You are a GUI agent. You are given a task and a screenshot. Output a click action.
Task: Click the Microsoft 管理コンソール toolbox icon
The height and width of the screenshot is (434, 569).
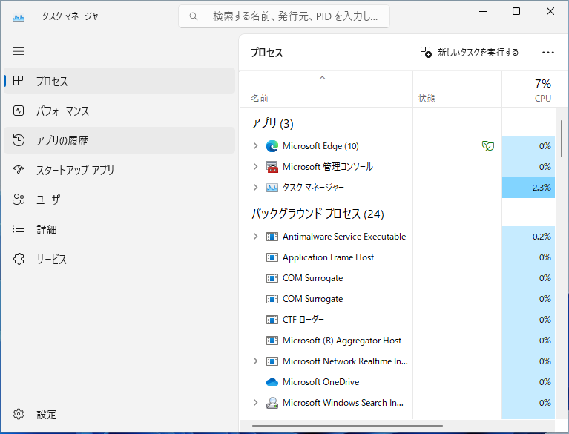(272, 167)
